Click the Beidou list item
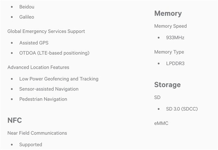 coord(27,7)
